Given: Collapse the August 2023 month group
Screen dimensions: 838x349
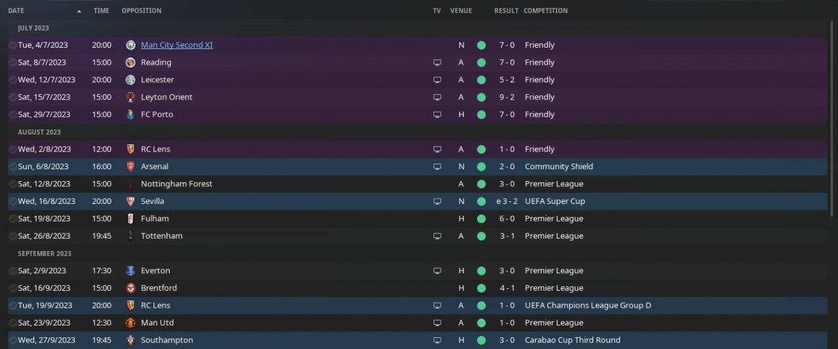Looking at the screenshot, I should [x=39, y=132].
